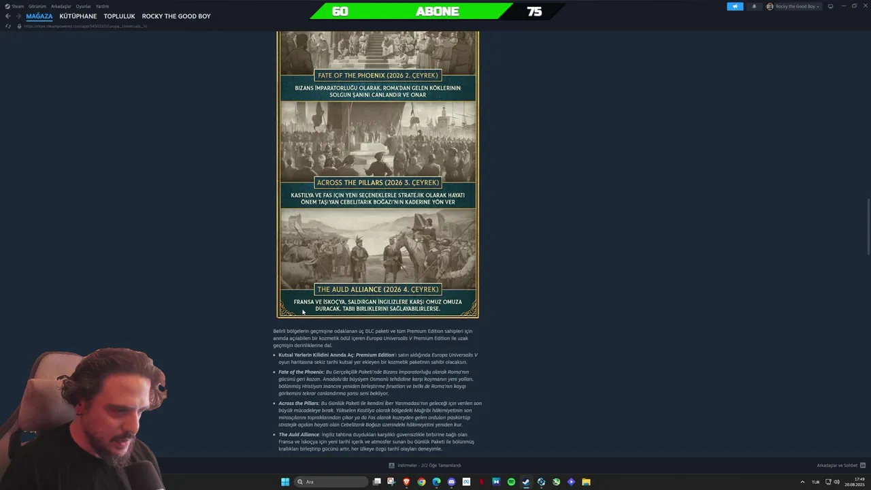Open Brave browser from taskbar
Viewport: 871px width, 490px height.
click(407, 482)
